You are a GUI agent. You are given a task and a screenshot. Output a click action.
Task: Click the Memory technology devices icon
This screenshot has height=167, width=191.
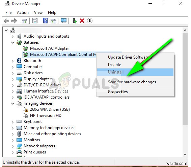point(19,128)
